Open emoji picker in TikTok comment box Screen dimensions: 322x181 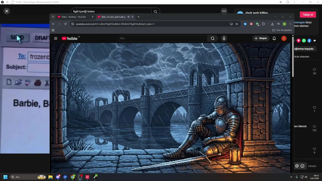(302, 166)
